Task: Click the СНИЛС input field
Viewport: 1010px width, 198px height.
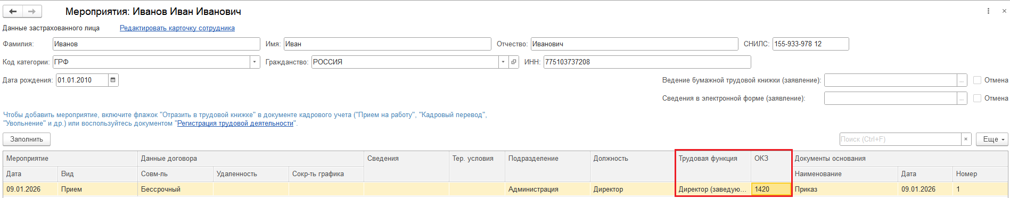Action: point(810,44)
